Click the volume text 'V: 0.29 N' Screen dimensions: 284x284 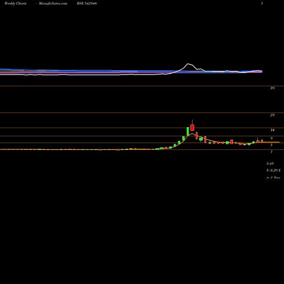coord(273,170)
